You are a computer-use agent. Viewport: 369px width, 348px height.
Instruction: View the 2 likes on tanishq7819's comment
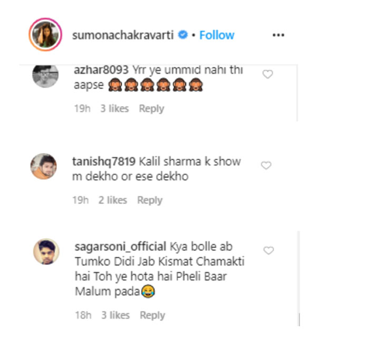[x=113, y=200]
